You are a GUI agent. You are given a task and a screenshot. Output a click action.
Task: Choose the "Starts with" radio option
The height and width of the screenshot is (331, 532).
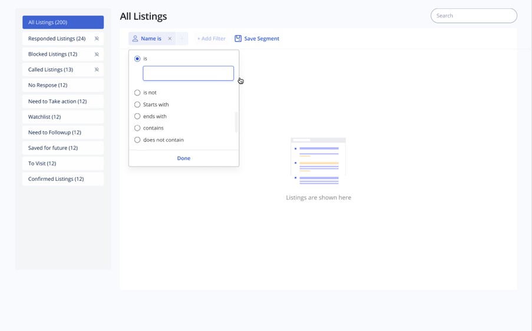click(137, 104)
